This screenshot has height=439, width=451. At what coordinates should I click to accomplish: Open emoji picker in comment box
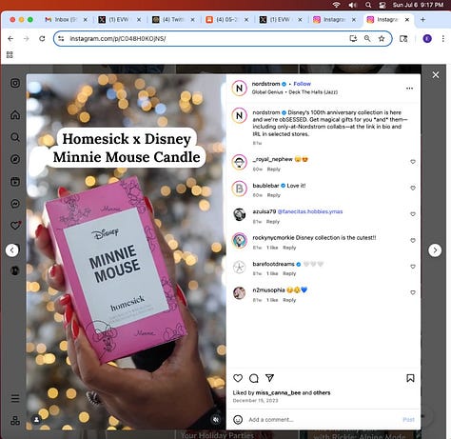coord(238,420)
